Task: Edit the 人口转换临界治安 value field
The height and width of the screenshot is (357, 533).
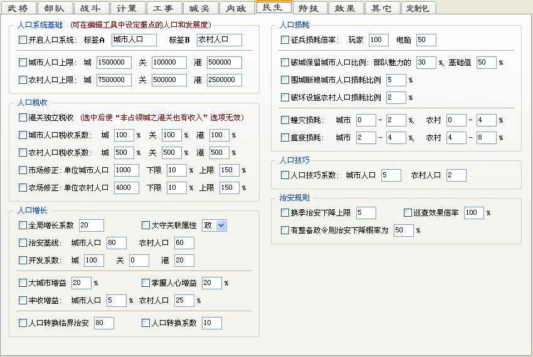Action: [x=104, y=323]
